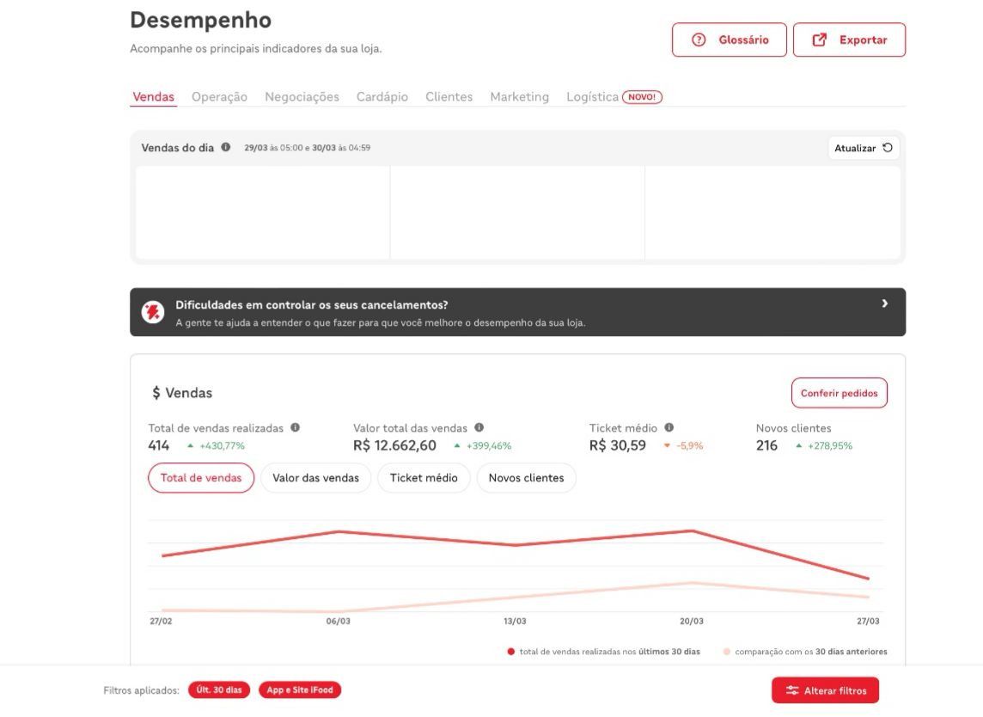
Task: Click the red iFood icon on cancelamentos banner
Action: (153, 312)
